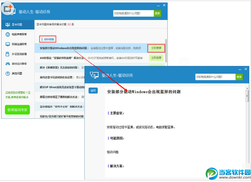Click the search field in the front window
Image resolution: width=251 pixels, height=182 pixels.
click(x=215, y=77)
